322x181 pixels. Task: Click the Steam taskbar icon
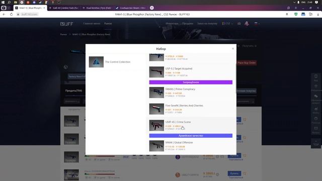pyautogui.click(x=40, y=2)
